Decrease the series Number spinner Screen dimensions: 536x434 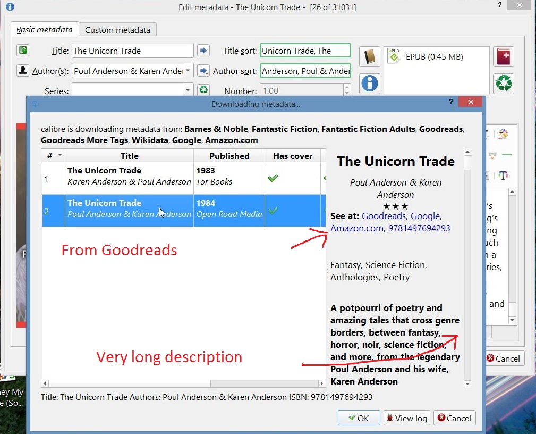[347, 93]
